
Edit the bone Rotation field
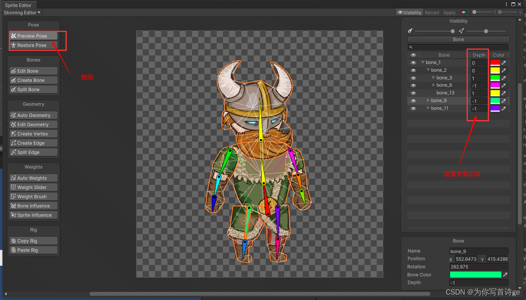pos(479,266)
